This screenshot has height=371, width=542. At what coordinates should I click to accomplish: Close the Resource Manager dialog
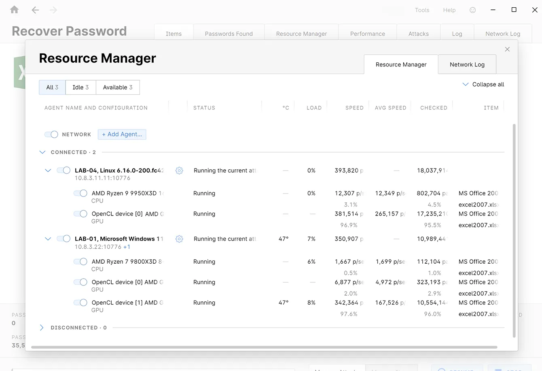[x=507, y=49]
